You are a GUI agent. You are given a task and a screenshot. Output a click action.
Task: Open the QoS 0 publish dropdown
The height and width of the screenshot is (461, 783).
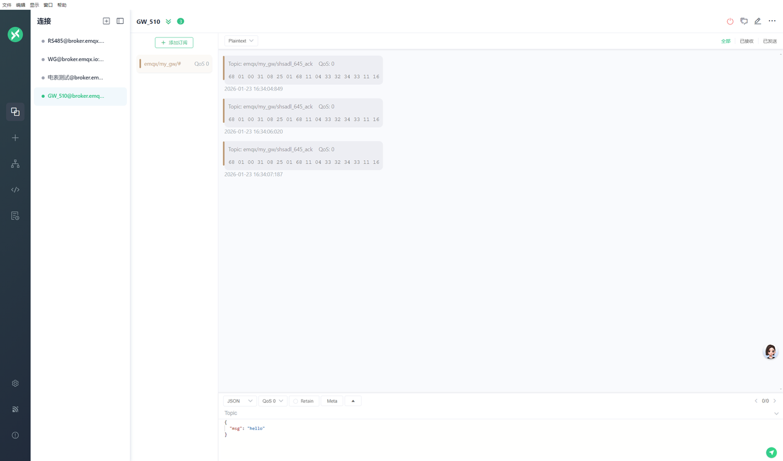tap(273, 401)
